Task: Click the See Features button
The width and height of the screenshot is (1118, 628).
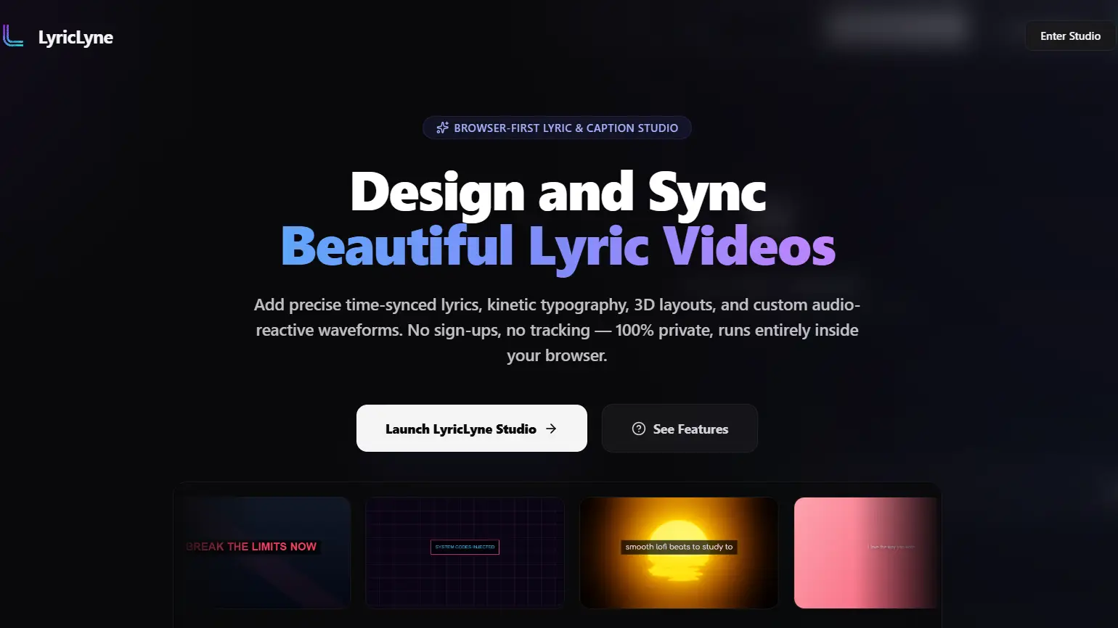Action: (x=680, y=429)
